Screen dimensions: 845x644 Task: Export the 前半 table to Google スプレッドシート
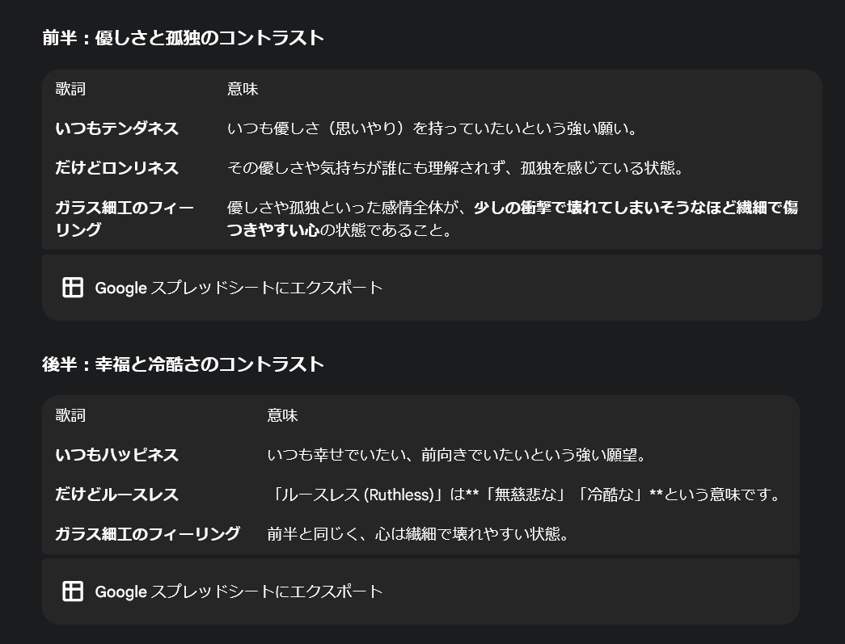point(239,288)
